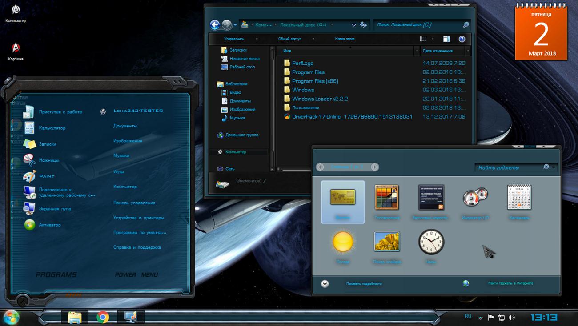The image size is (578, 326).
Task: Open the Калькулятор calculator in Start menu
Action: click(52, 128)
